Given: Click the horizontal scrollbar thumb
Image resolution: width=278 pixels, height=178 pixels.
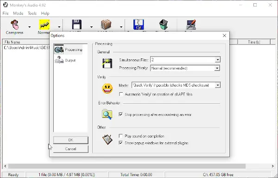Looking at the screenshot, I should (x=127, y=166).
